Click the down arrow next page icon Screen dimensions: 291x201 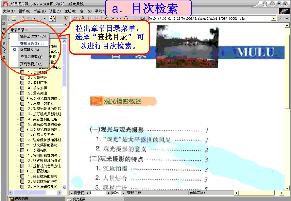click(126, 18)
